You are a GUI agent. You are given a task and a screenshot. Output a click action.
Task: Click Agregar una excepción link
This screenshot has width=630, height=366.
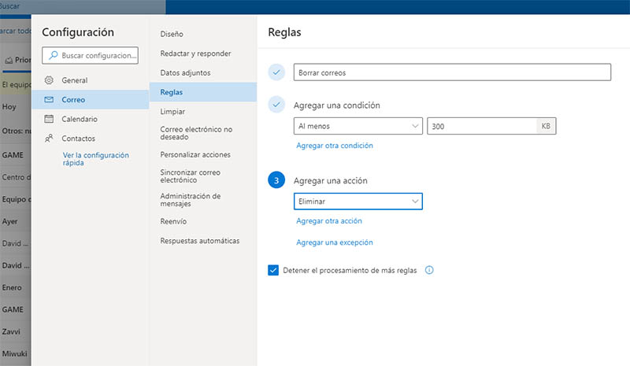coord(334,242)
